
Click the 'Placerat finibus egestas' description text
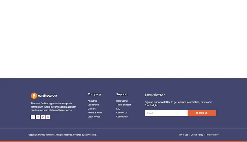54,107
